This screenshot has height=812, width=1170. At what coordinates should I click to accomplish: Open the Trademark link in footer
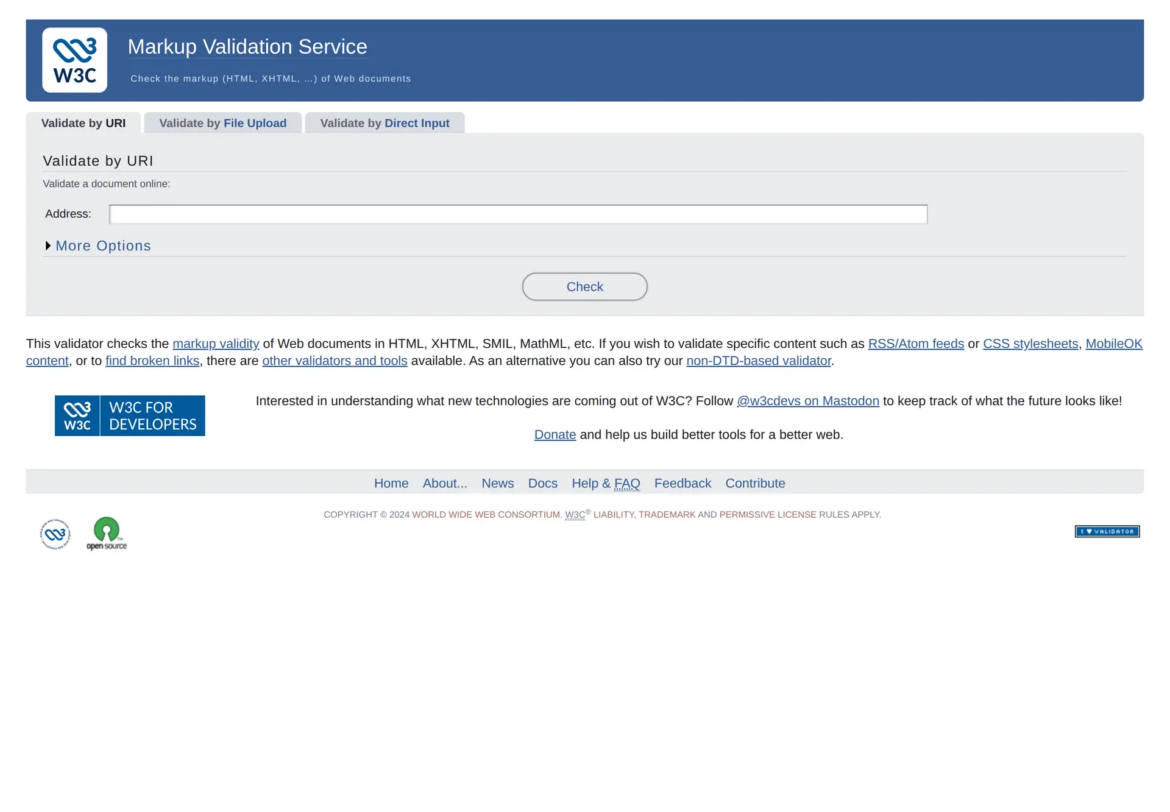(667, 515)
